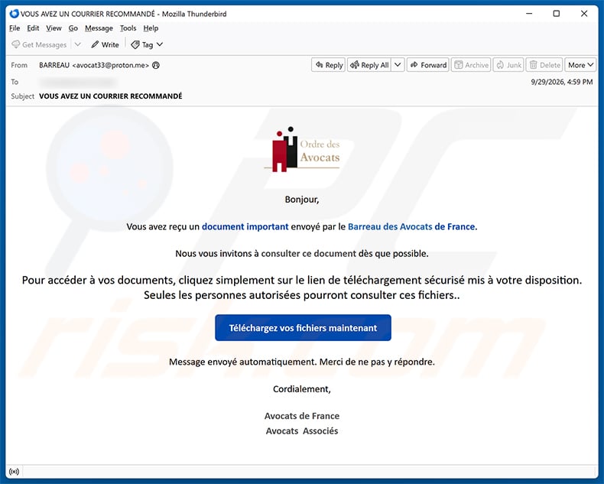Click 'Avocats Associés' signature line

pyautogui.click(x=302, y=430)
